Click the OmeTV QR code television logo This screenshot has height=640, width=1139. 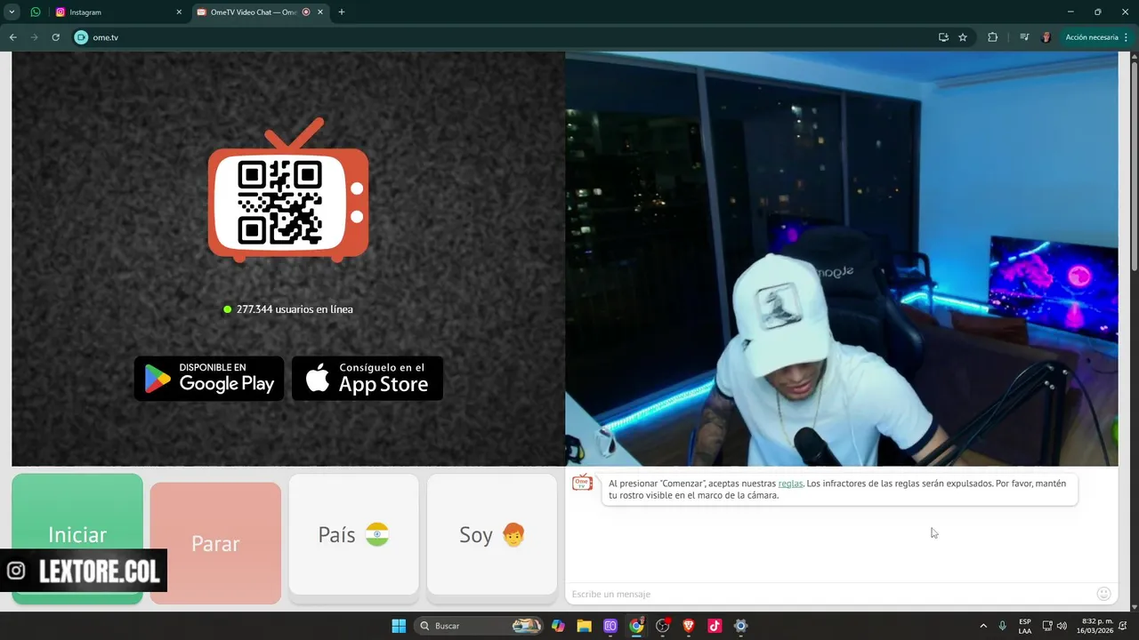click(x=288, y=190)
